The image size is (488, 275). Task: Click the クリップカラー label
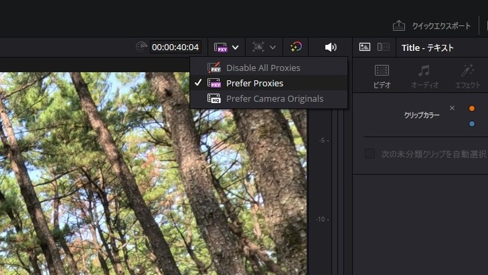[422, 115]
